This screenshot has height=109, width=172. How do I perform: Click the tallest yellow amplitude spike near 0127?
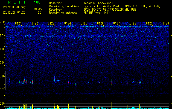tap(112, 105)
